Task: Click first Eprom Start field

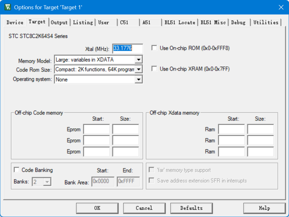Action: (x=96, y=129)
